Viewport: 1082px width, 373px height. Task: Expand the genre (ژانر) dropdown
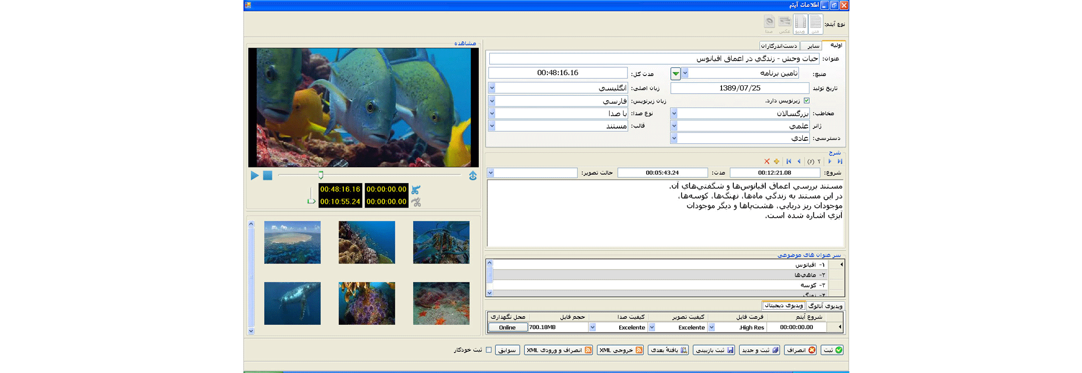tap(674, 126)
